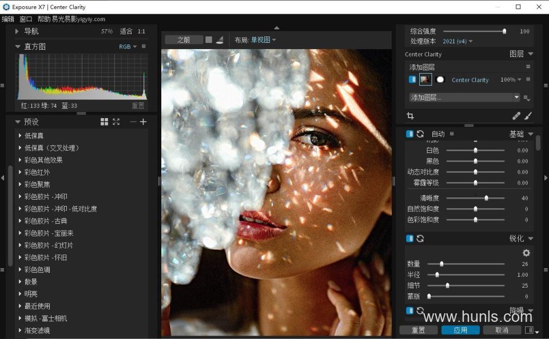Click the 自动 auto adjust button
549x339 pixels.
(438, 134)
